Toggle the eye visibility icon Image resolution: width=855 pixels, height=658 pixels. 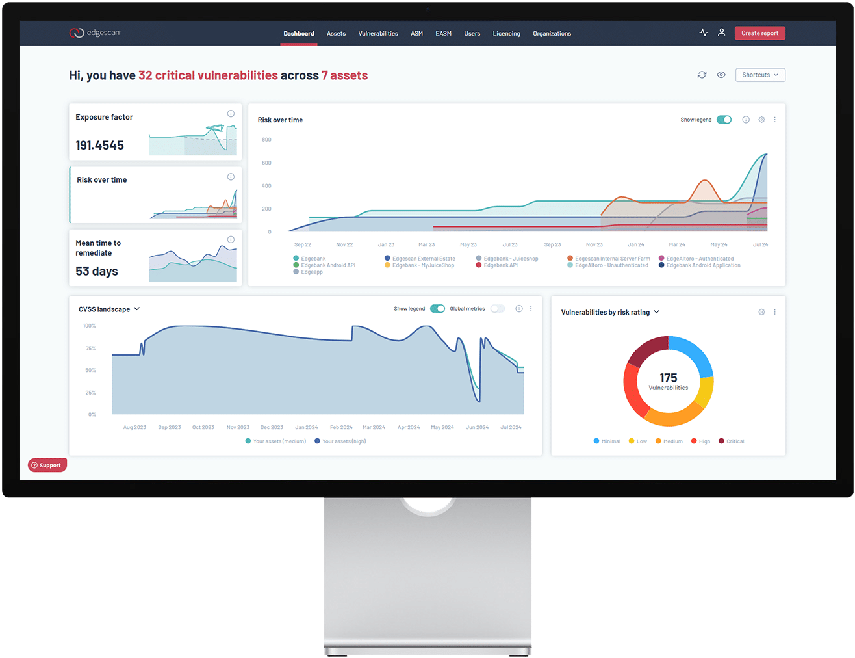pyautogui.click(x=721, y=75)
